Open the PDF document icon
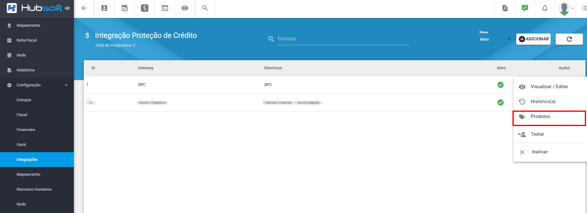 click(x=505, y=8)
